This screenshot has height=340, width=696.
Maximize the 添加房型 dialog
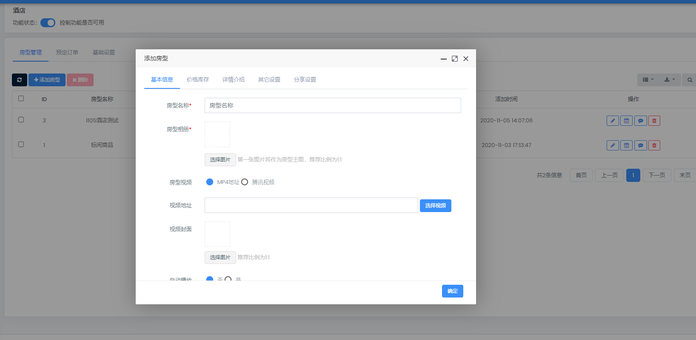point(455,59)
